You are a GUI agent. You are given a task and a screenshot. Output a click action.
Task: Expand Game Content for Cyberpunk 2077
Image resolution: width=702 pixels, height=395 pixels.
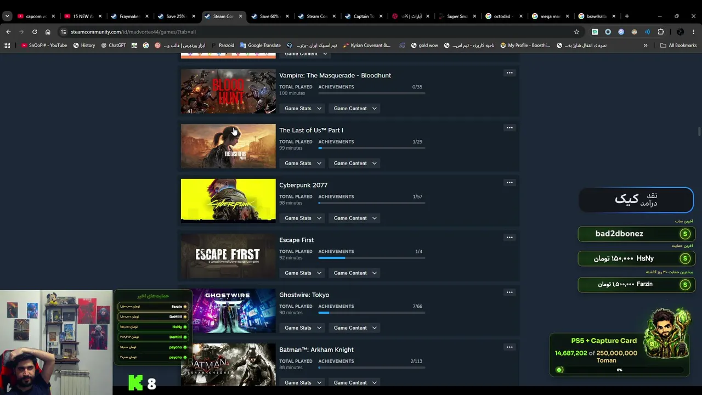click(x=355, y=218)
